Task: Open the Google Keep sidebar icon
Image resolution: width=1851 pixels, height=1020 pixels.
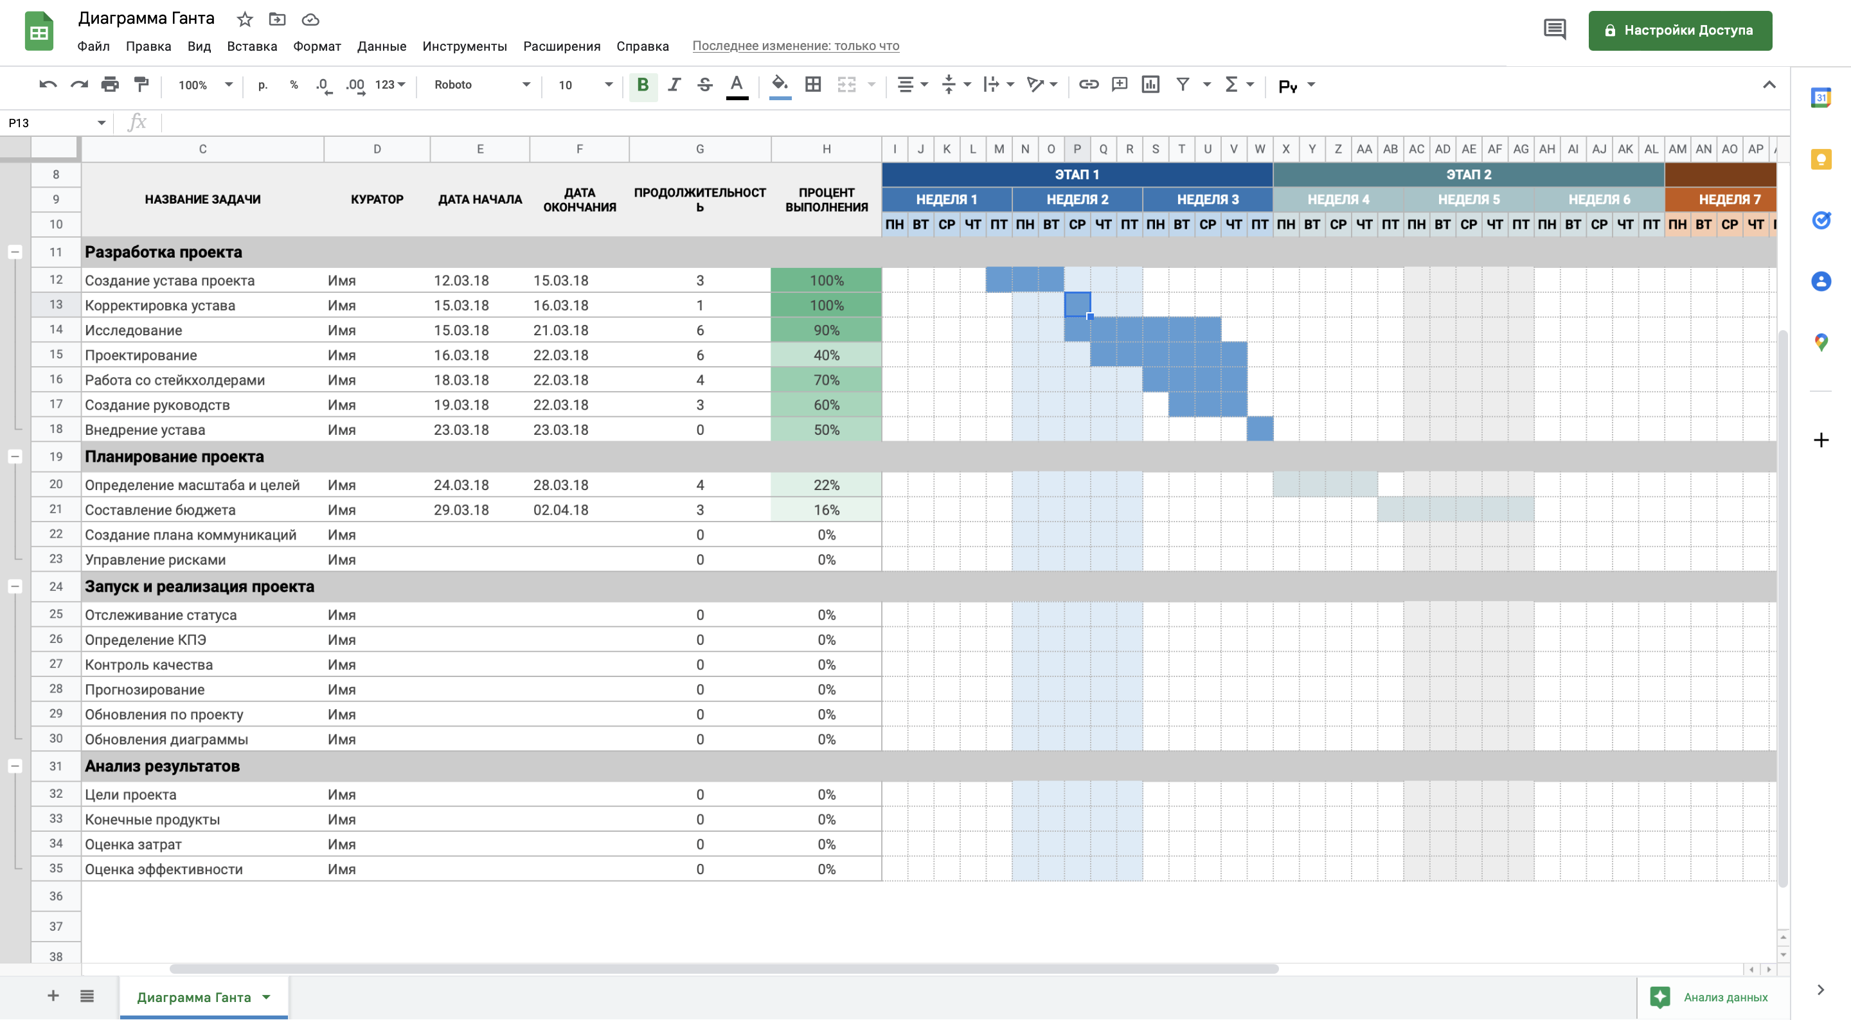Action: pyautogui.click(x=1820, y=159)
